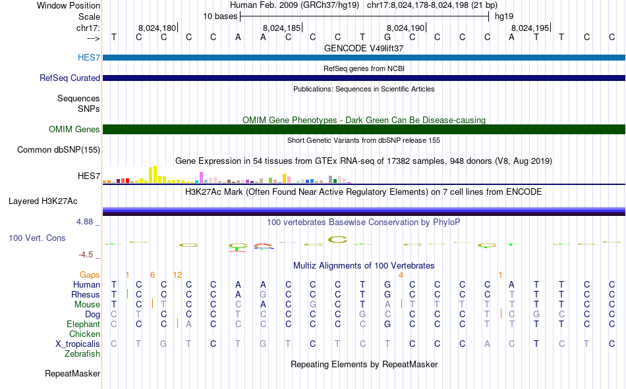
Task: Click the 100 Vert. Cons label
Action: 37,238
